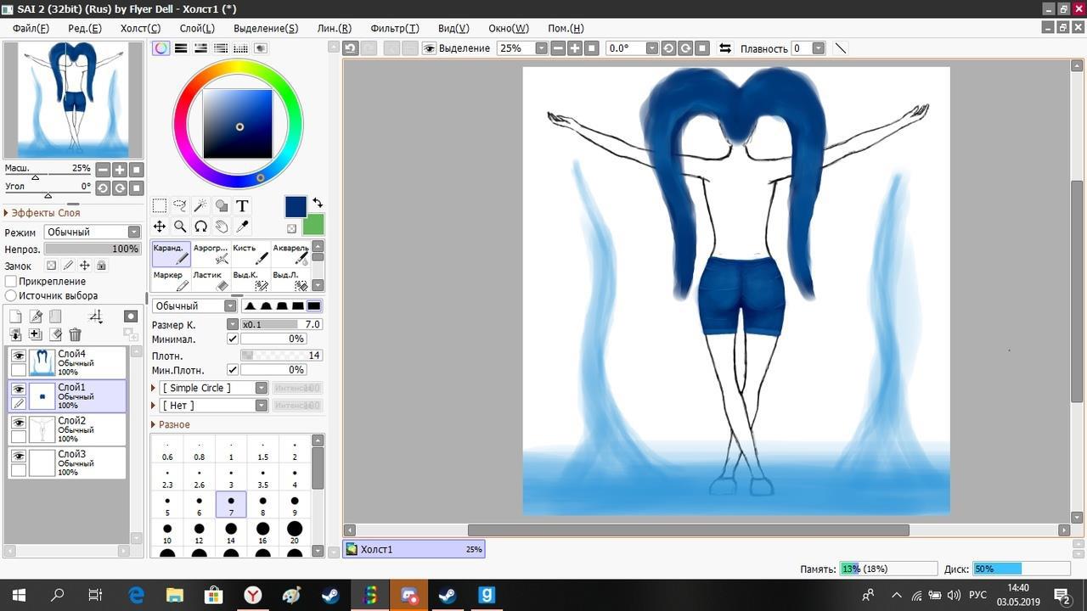This screenshot has height=611, width=1087.
Task: Click the green secondary color swatch
Action: tap(313, 225)
